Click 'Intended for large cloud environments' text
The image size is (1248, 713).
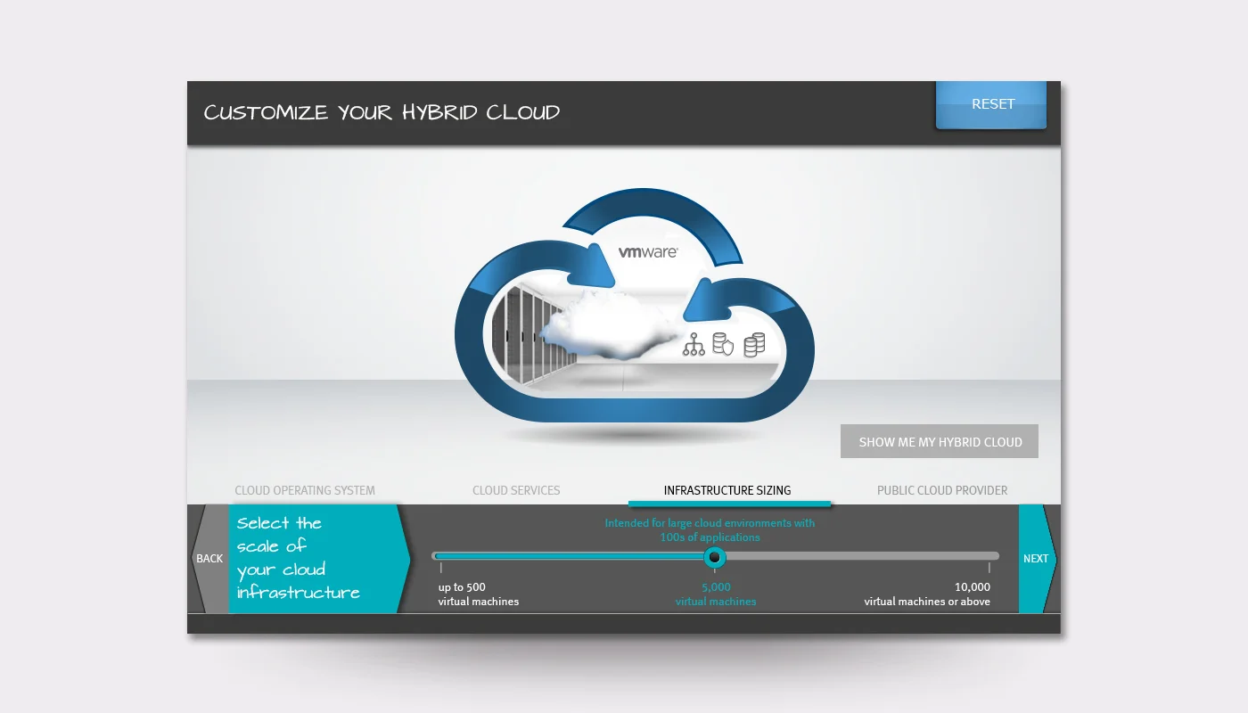(x=710, y=530)
